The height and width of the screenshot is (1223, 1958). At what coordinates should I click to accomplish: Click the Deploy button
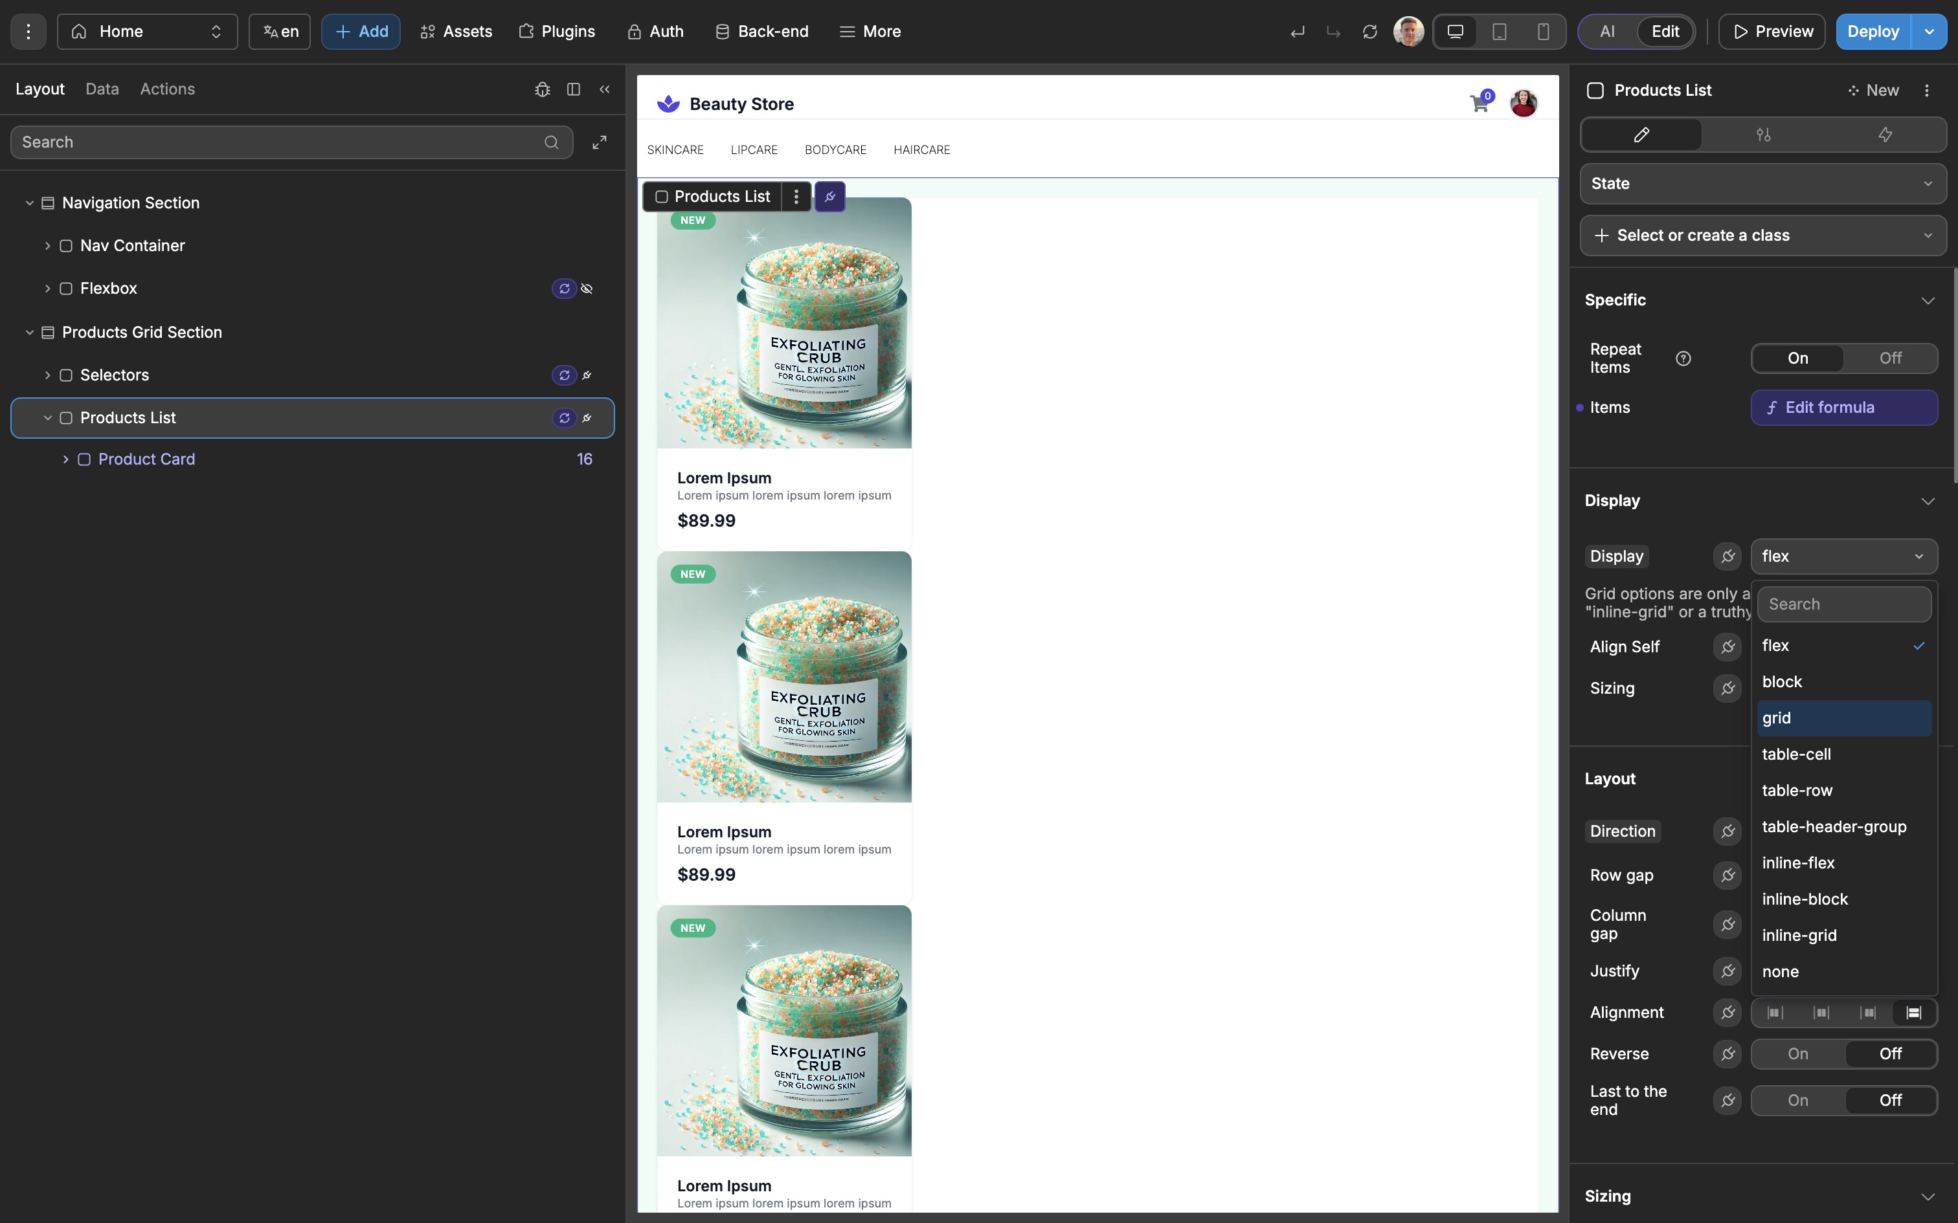coord(1873,32)
